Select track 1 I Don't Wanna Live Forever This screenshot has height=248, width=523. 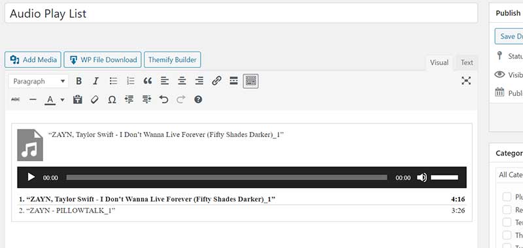click(147, 200)
